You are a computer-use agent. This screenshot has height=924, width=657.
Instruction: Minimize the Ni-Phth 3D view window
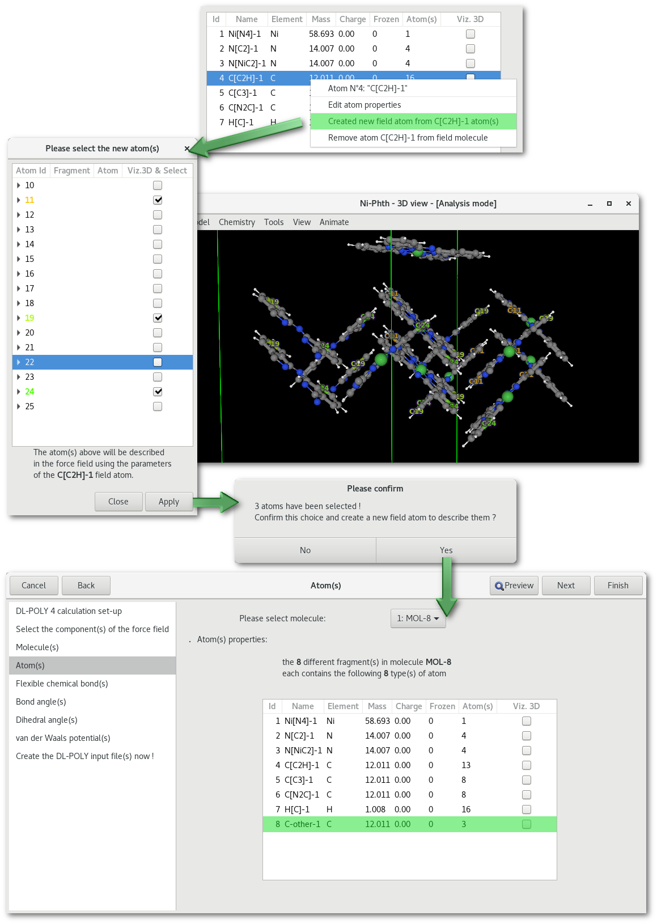click(x=590, y=204)
